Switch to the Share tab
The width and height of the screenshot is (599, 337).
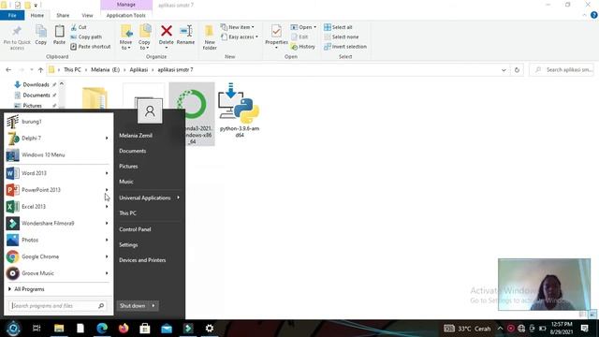tap(63, 15)
